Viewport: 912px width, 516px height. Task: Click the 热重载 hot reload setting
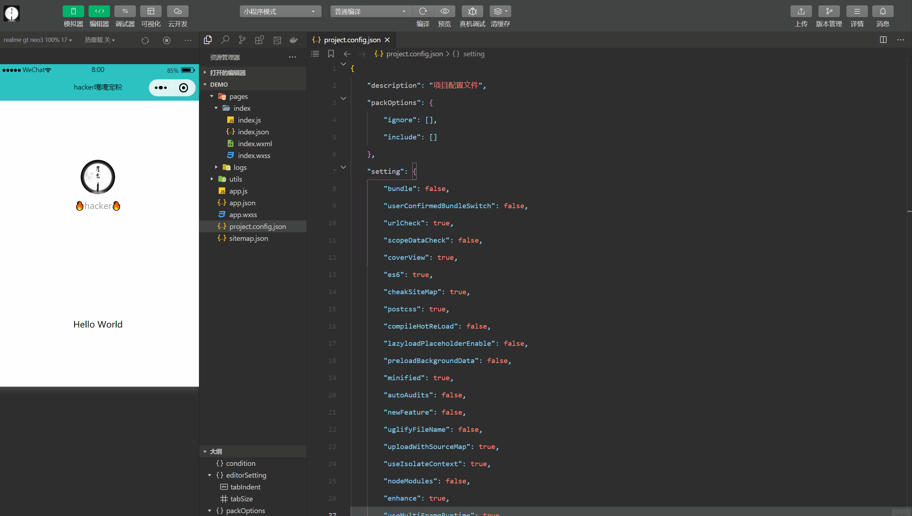click(100, 40)
